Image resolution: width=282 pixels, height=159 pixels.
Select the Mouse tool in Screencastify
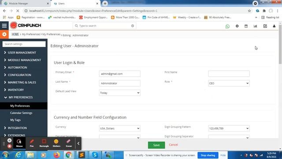[19, 143]
